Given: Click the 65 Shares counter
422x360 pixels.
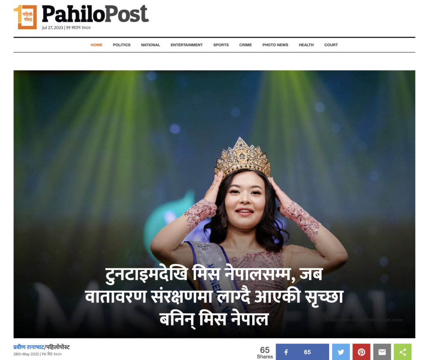Looking at the screenshot, I should 265,353.
